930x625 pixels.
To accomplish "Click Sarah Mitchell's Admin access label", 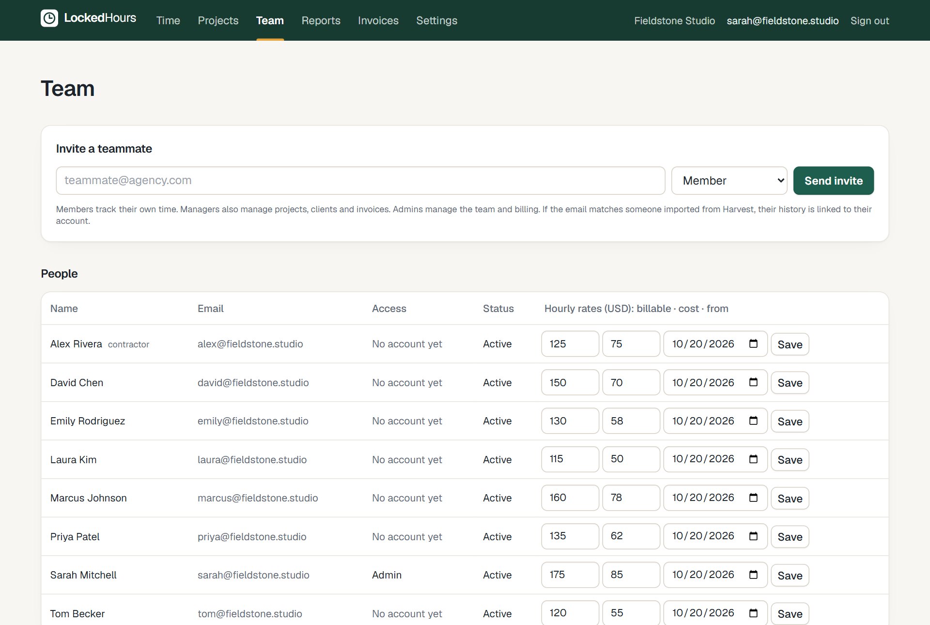I will pos(387,575).
